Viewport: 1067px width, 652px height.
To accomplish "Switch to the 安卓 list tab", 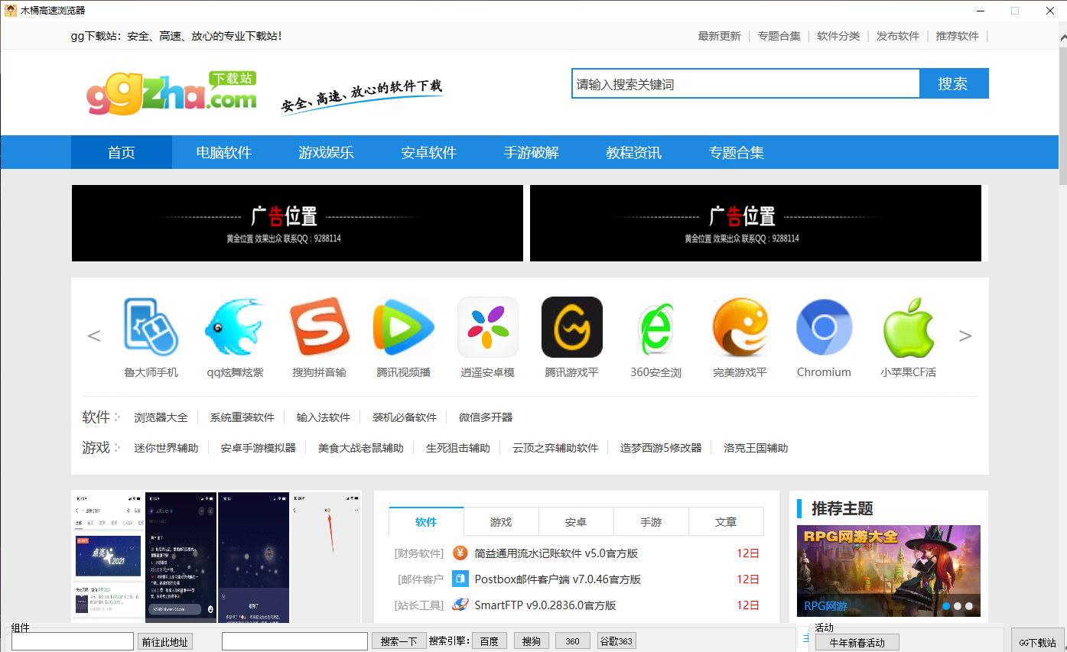I will click(576, 521).
